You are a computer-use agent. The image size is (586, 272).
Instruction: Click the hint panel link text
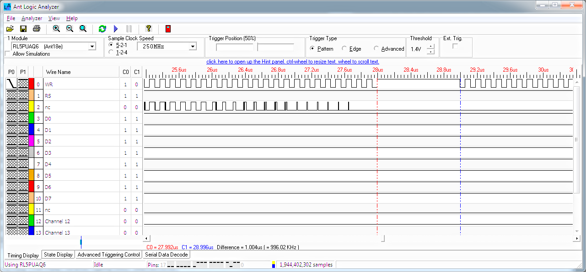293,62
